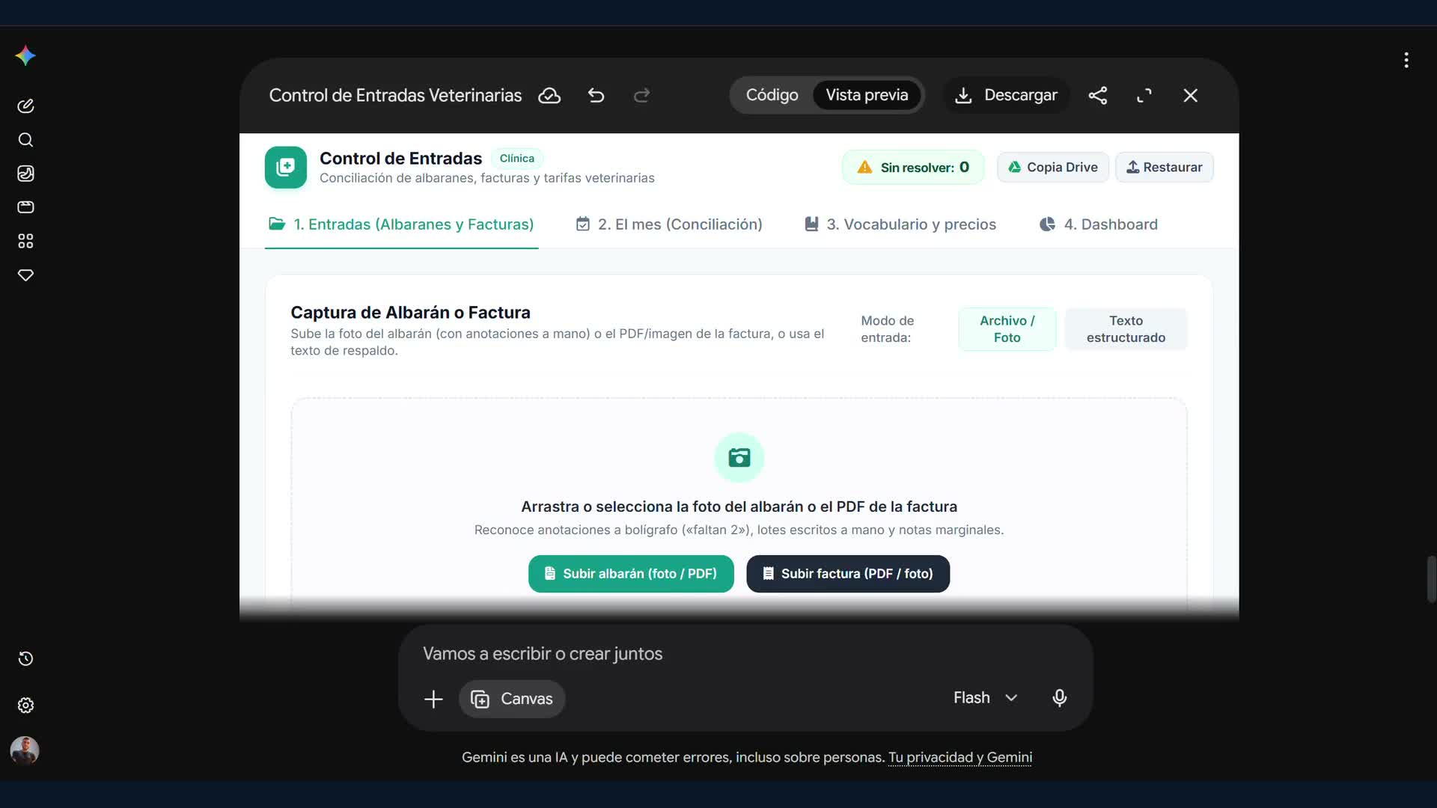Click the microphone voice input icon
The image size is (1437, 808).
tap(1060, 698)
